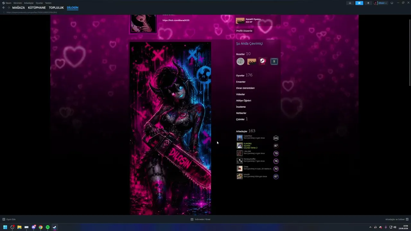
Task: Show hidden system tray icons
Action: click(370, 227)
